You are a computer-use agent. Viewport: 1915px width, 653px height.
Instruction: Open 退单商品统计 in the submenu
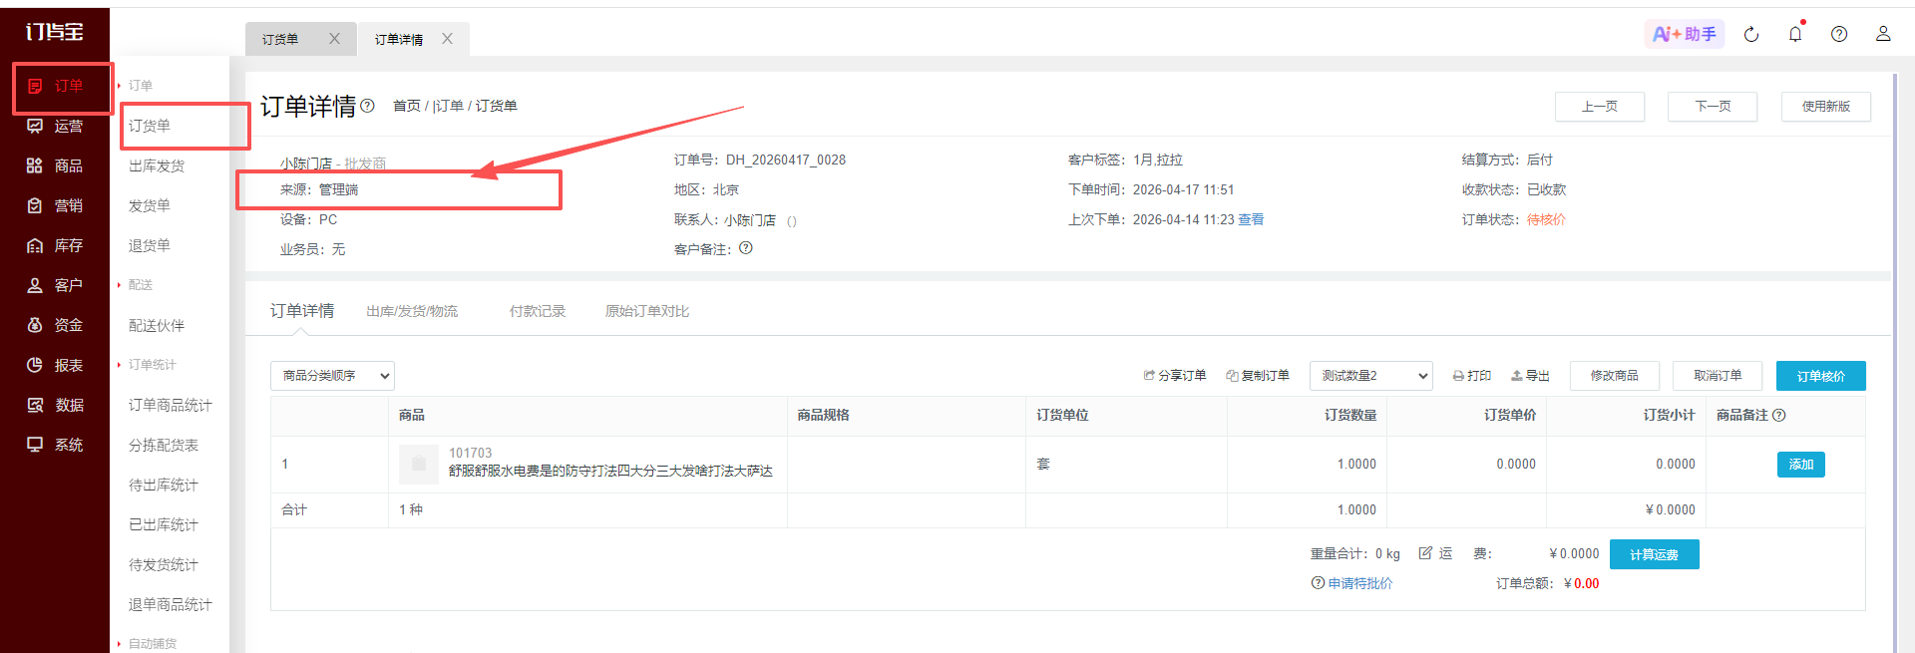(x=171, y=605)
